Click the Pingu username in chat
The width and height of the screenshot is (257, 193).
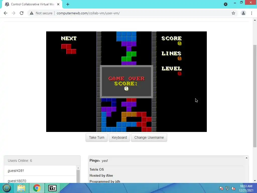coord(94,161)
